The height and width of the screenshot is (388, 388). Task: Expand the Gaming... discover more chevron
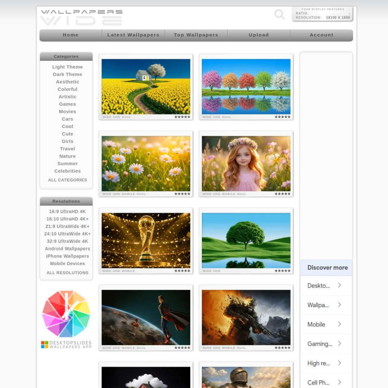(x=340, y=344)
